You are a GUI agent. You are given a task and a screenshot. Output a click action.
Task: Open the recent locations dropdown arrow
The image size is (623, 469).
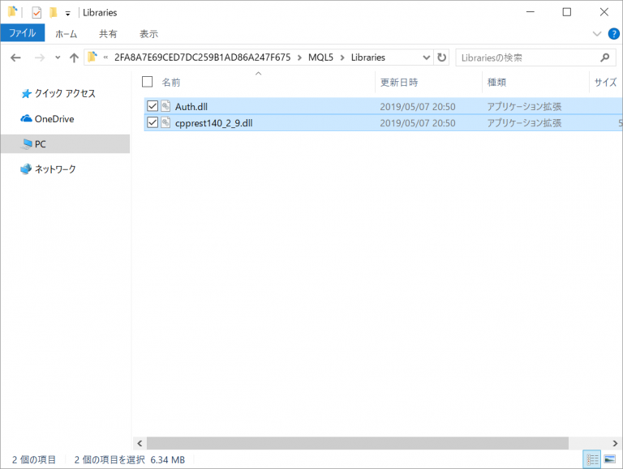(58, 58)
